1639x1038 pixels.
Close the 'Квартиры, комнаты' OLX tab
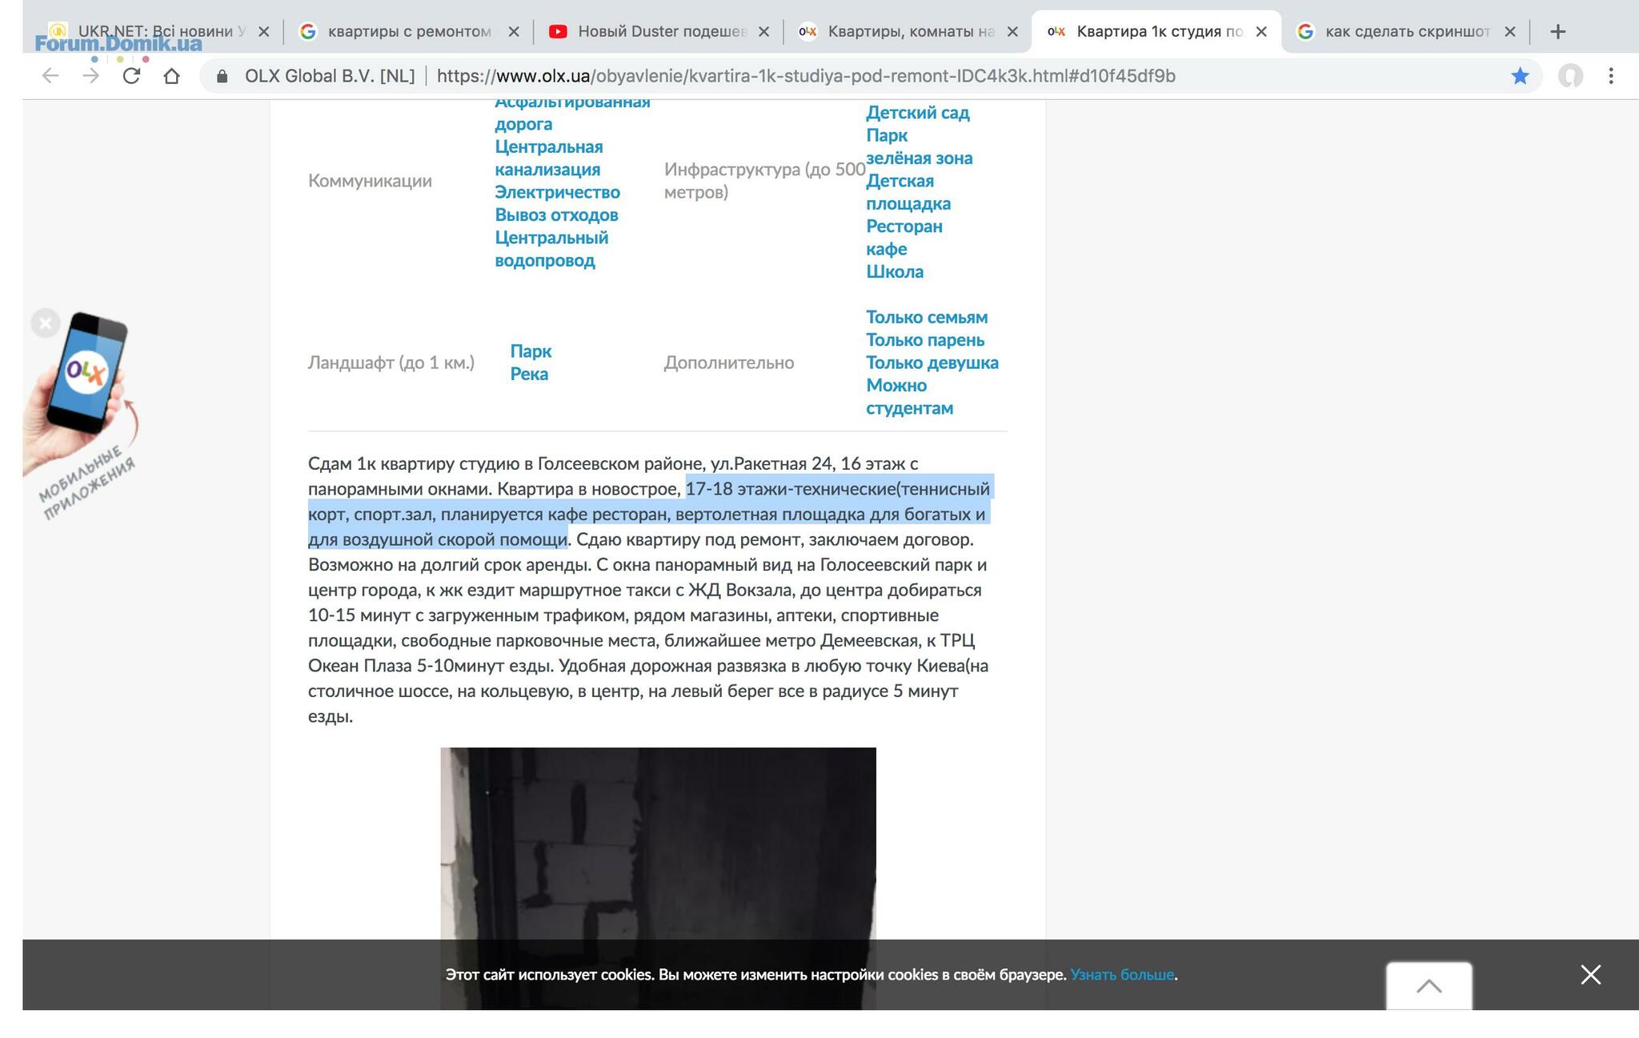pos(1012,32)
